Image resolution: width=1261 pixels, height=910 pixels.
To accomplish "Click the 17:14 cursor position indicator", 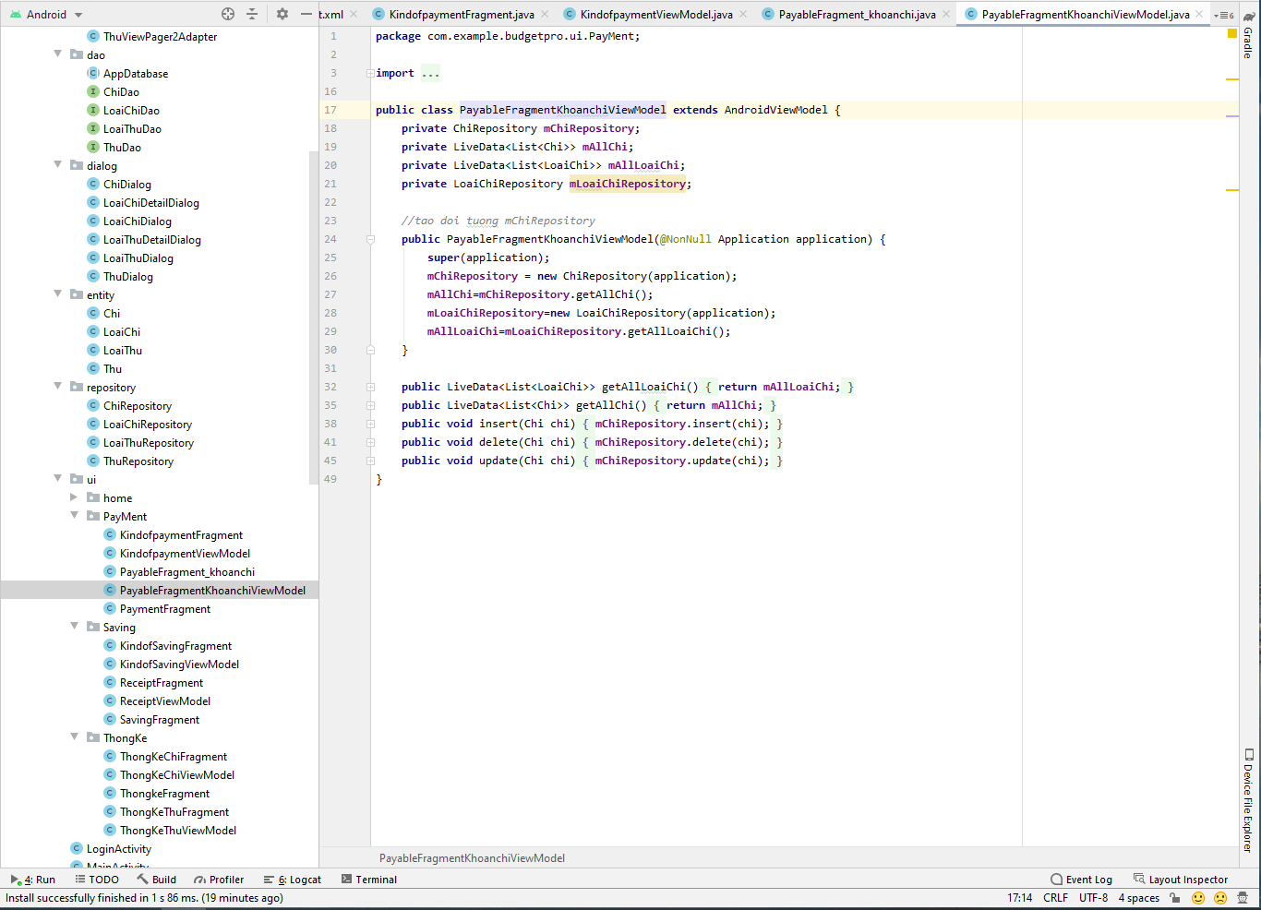I will (1020, 898).
